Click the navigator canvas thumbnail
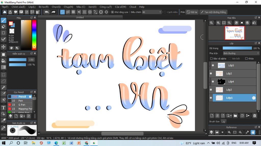The width and height of the screenshot is (261, 146). [x=235, y=33]
